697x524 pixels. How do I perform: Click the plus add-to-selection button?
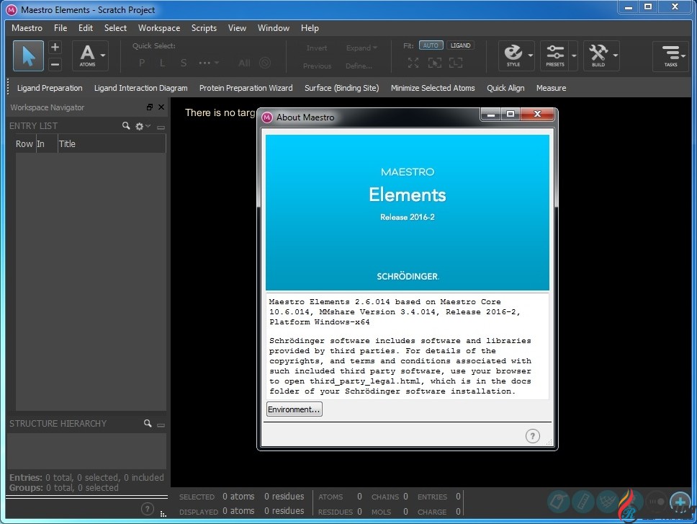click(55, 48)
